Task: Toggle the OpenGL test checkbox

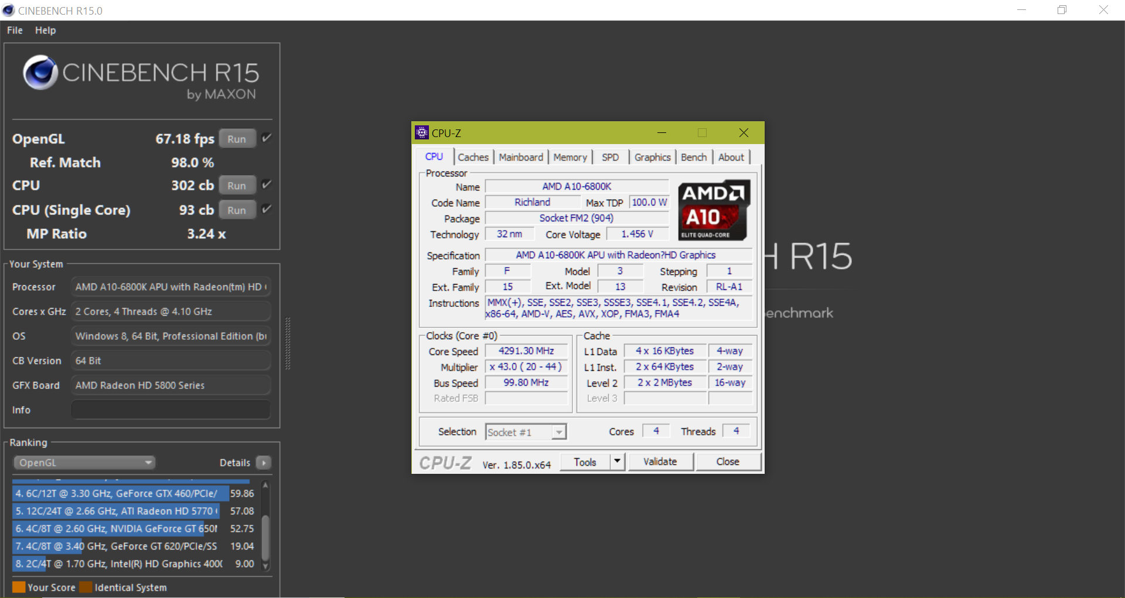Action: tap(267, 138)
